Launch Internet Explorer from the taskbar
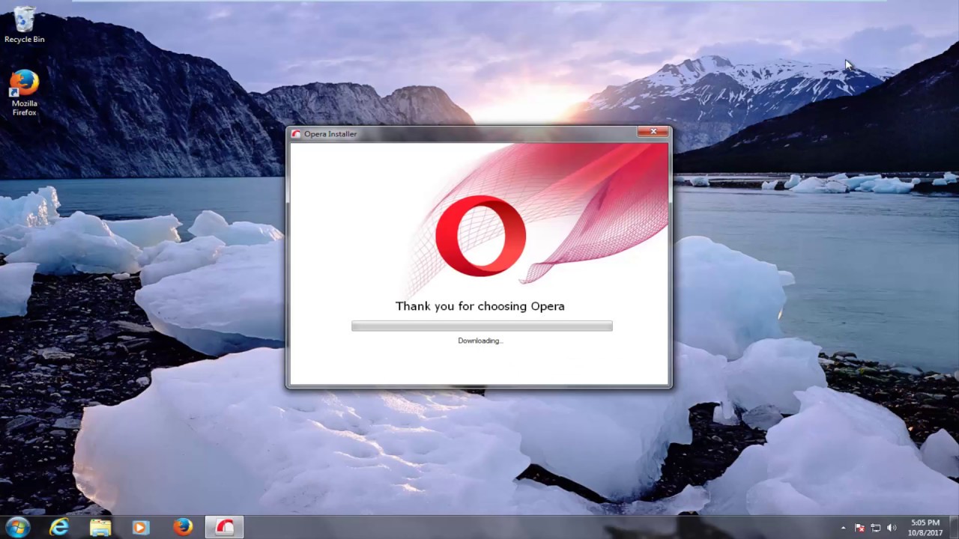 tap(59, 527)
